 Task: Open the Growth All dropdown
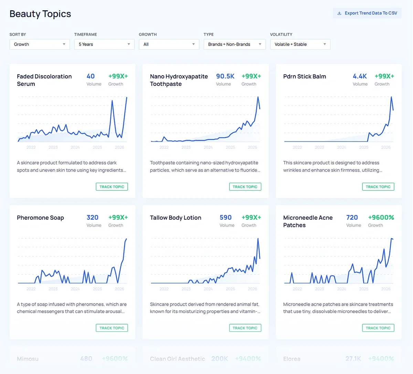[169, 44]
